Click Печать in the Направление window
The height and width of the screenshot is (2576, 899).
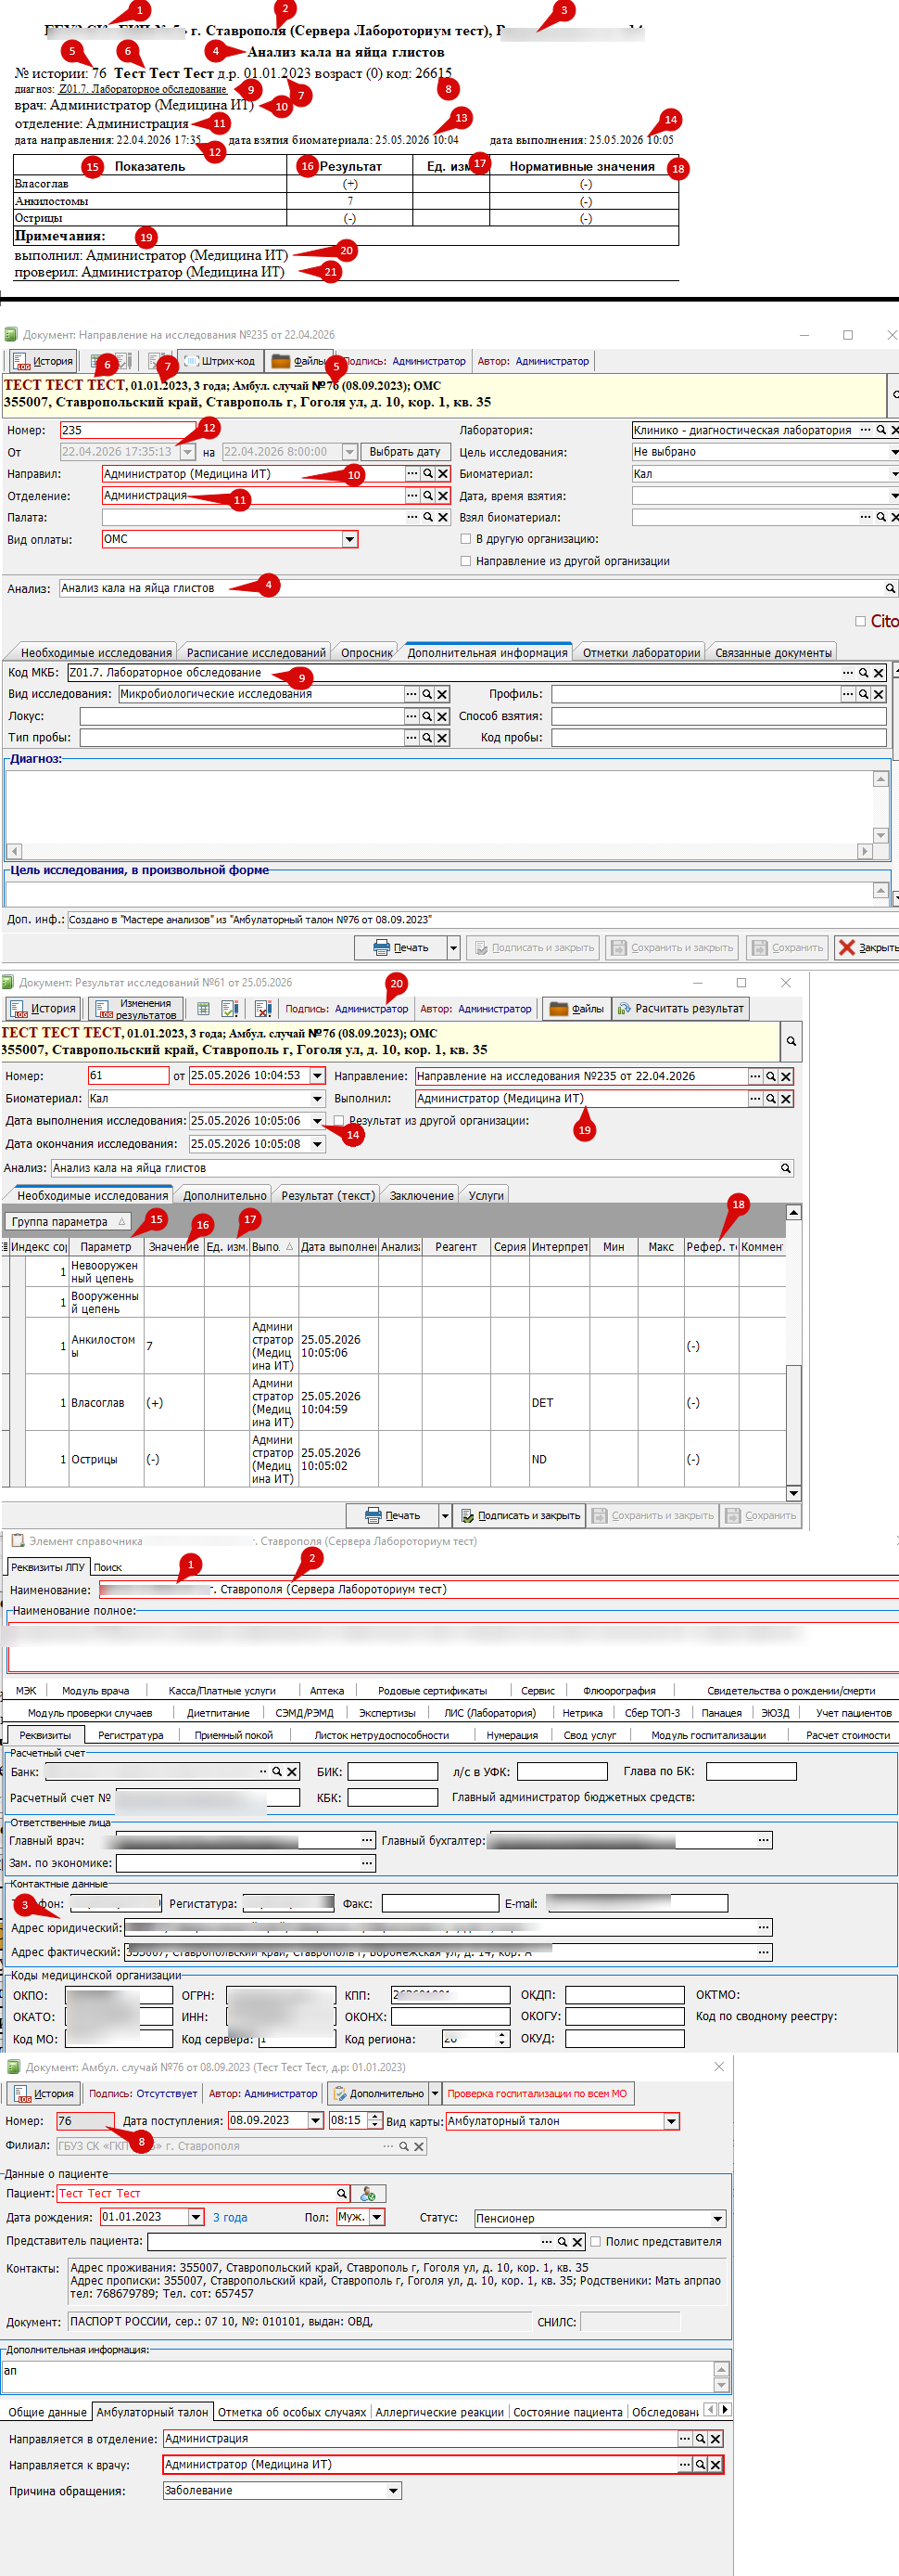(x=400, y=947)
